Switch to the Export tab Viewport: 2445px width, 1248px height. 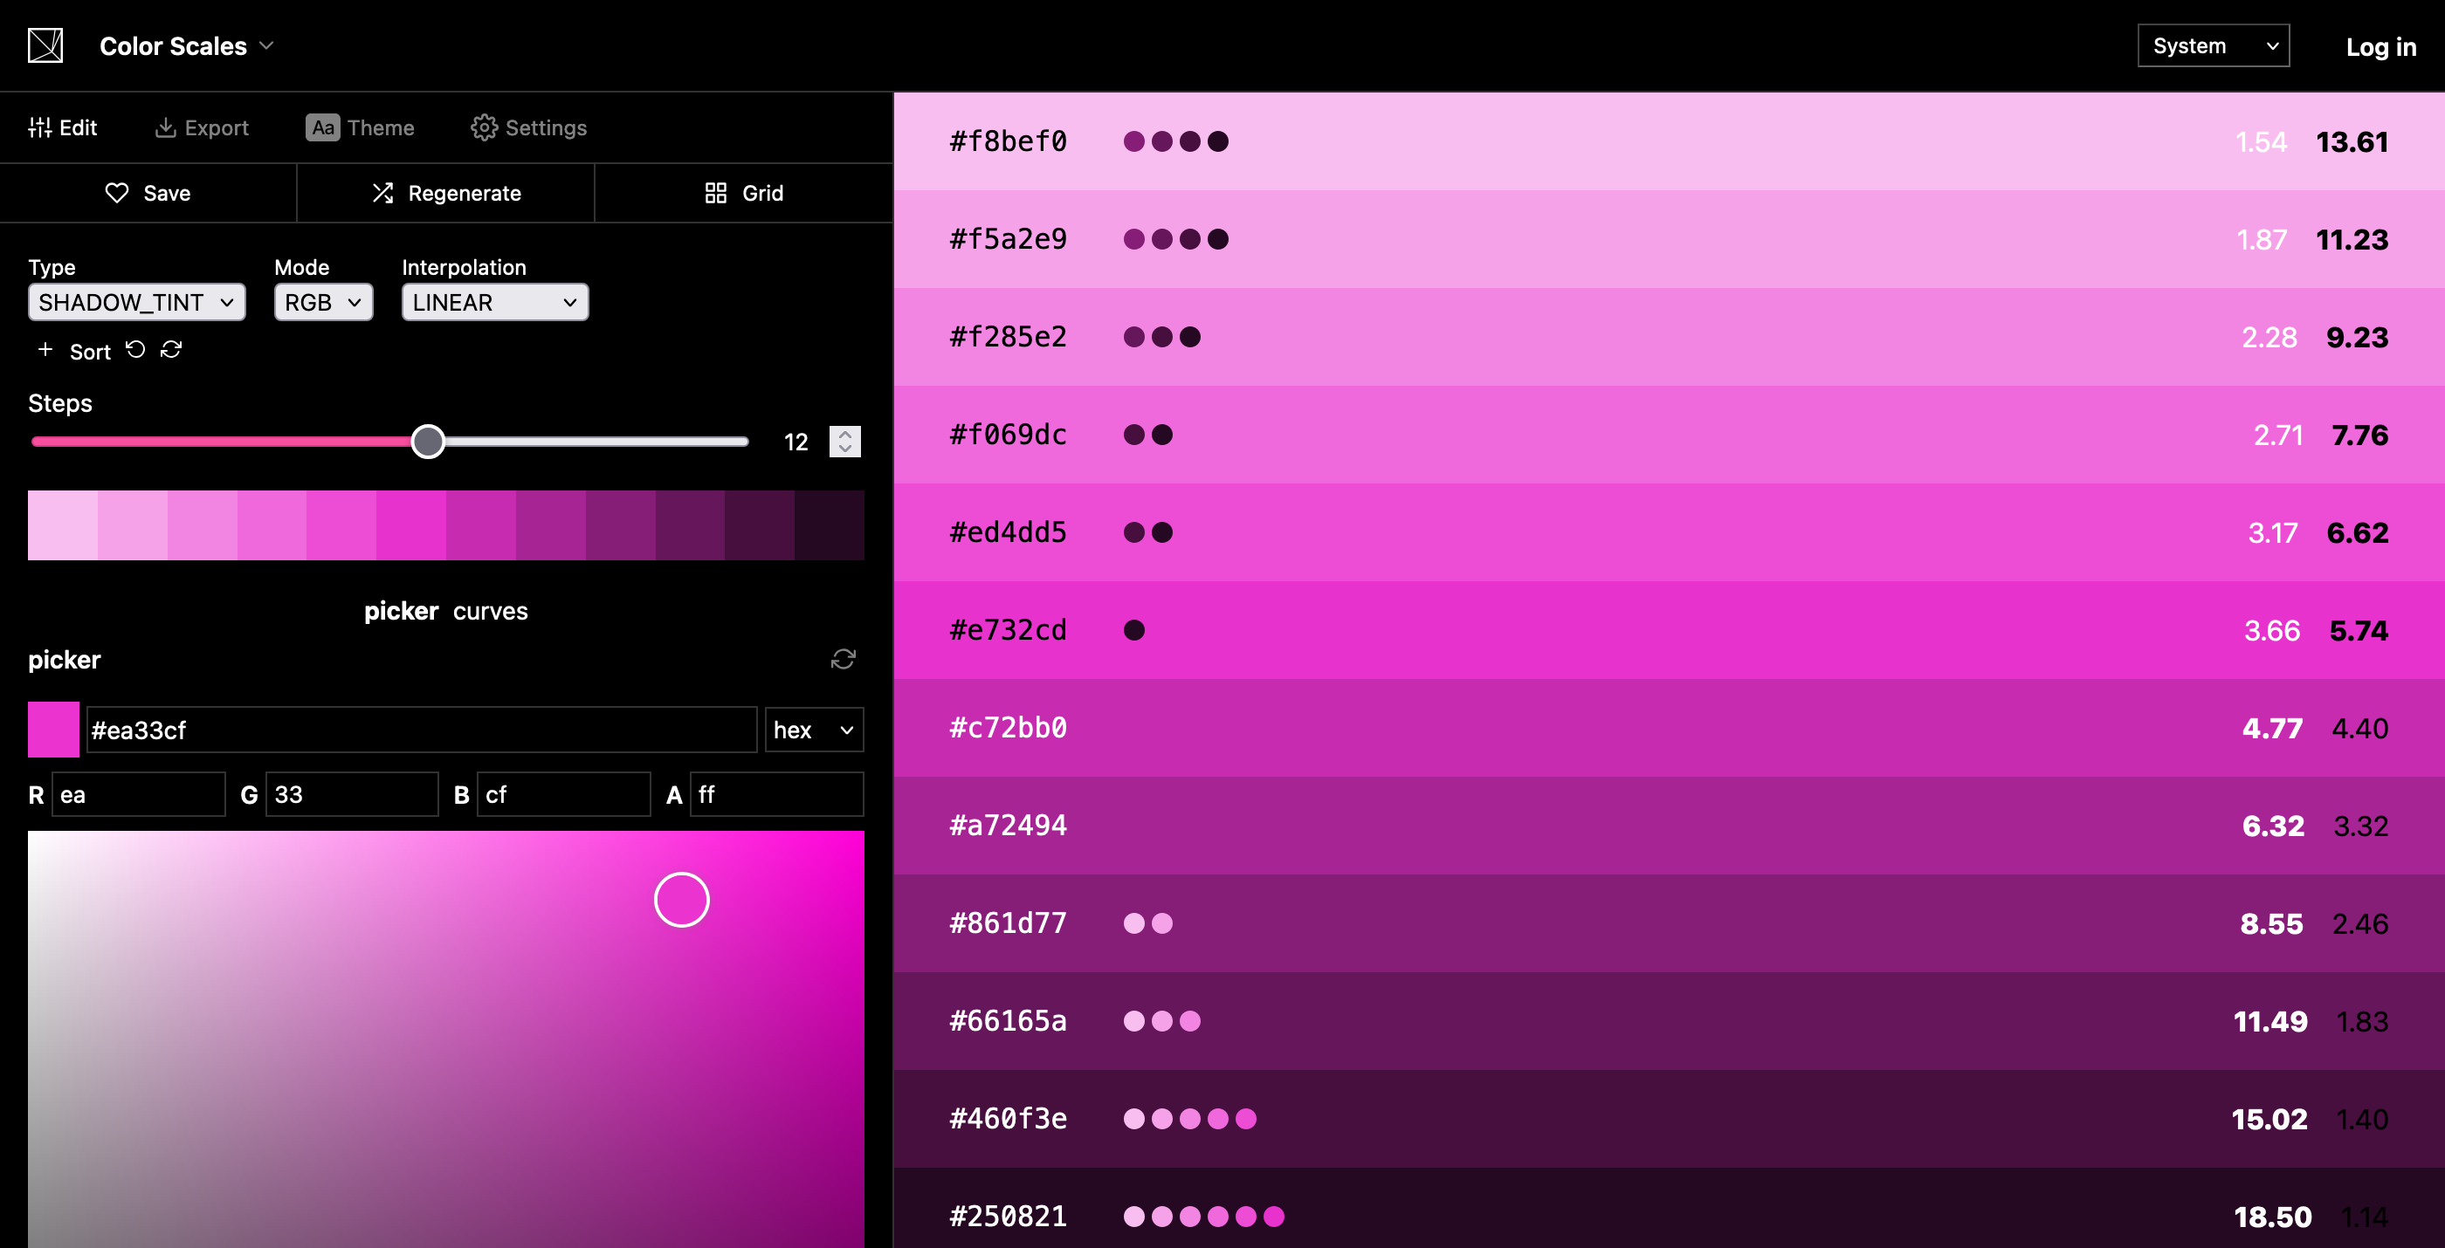point(203,127)
